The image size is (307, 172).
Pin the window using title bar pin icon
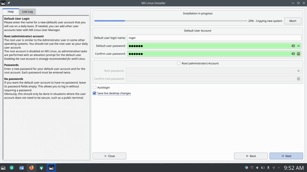pos(8,3)
